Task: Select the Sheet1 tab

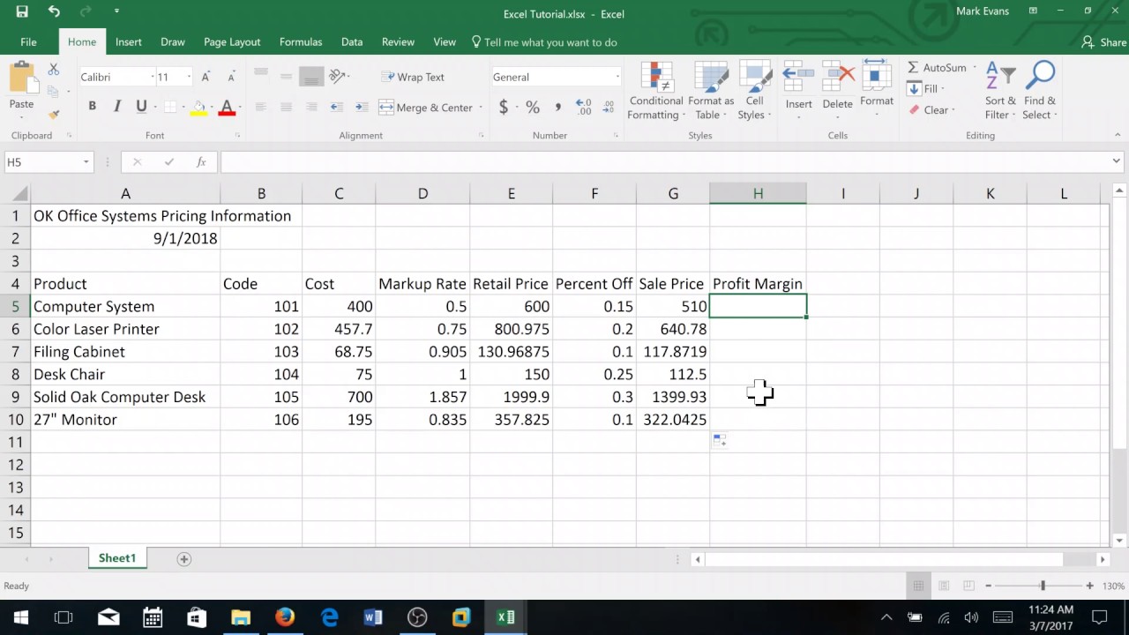Action: pyautogui.click(x=117, y=558)
